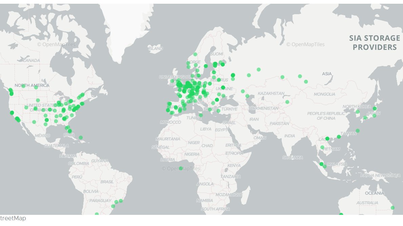Select the BRASIL label
This screenshot has width=403, height=226.
click(107, 182)
